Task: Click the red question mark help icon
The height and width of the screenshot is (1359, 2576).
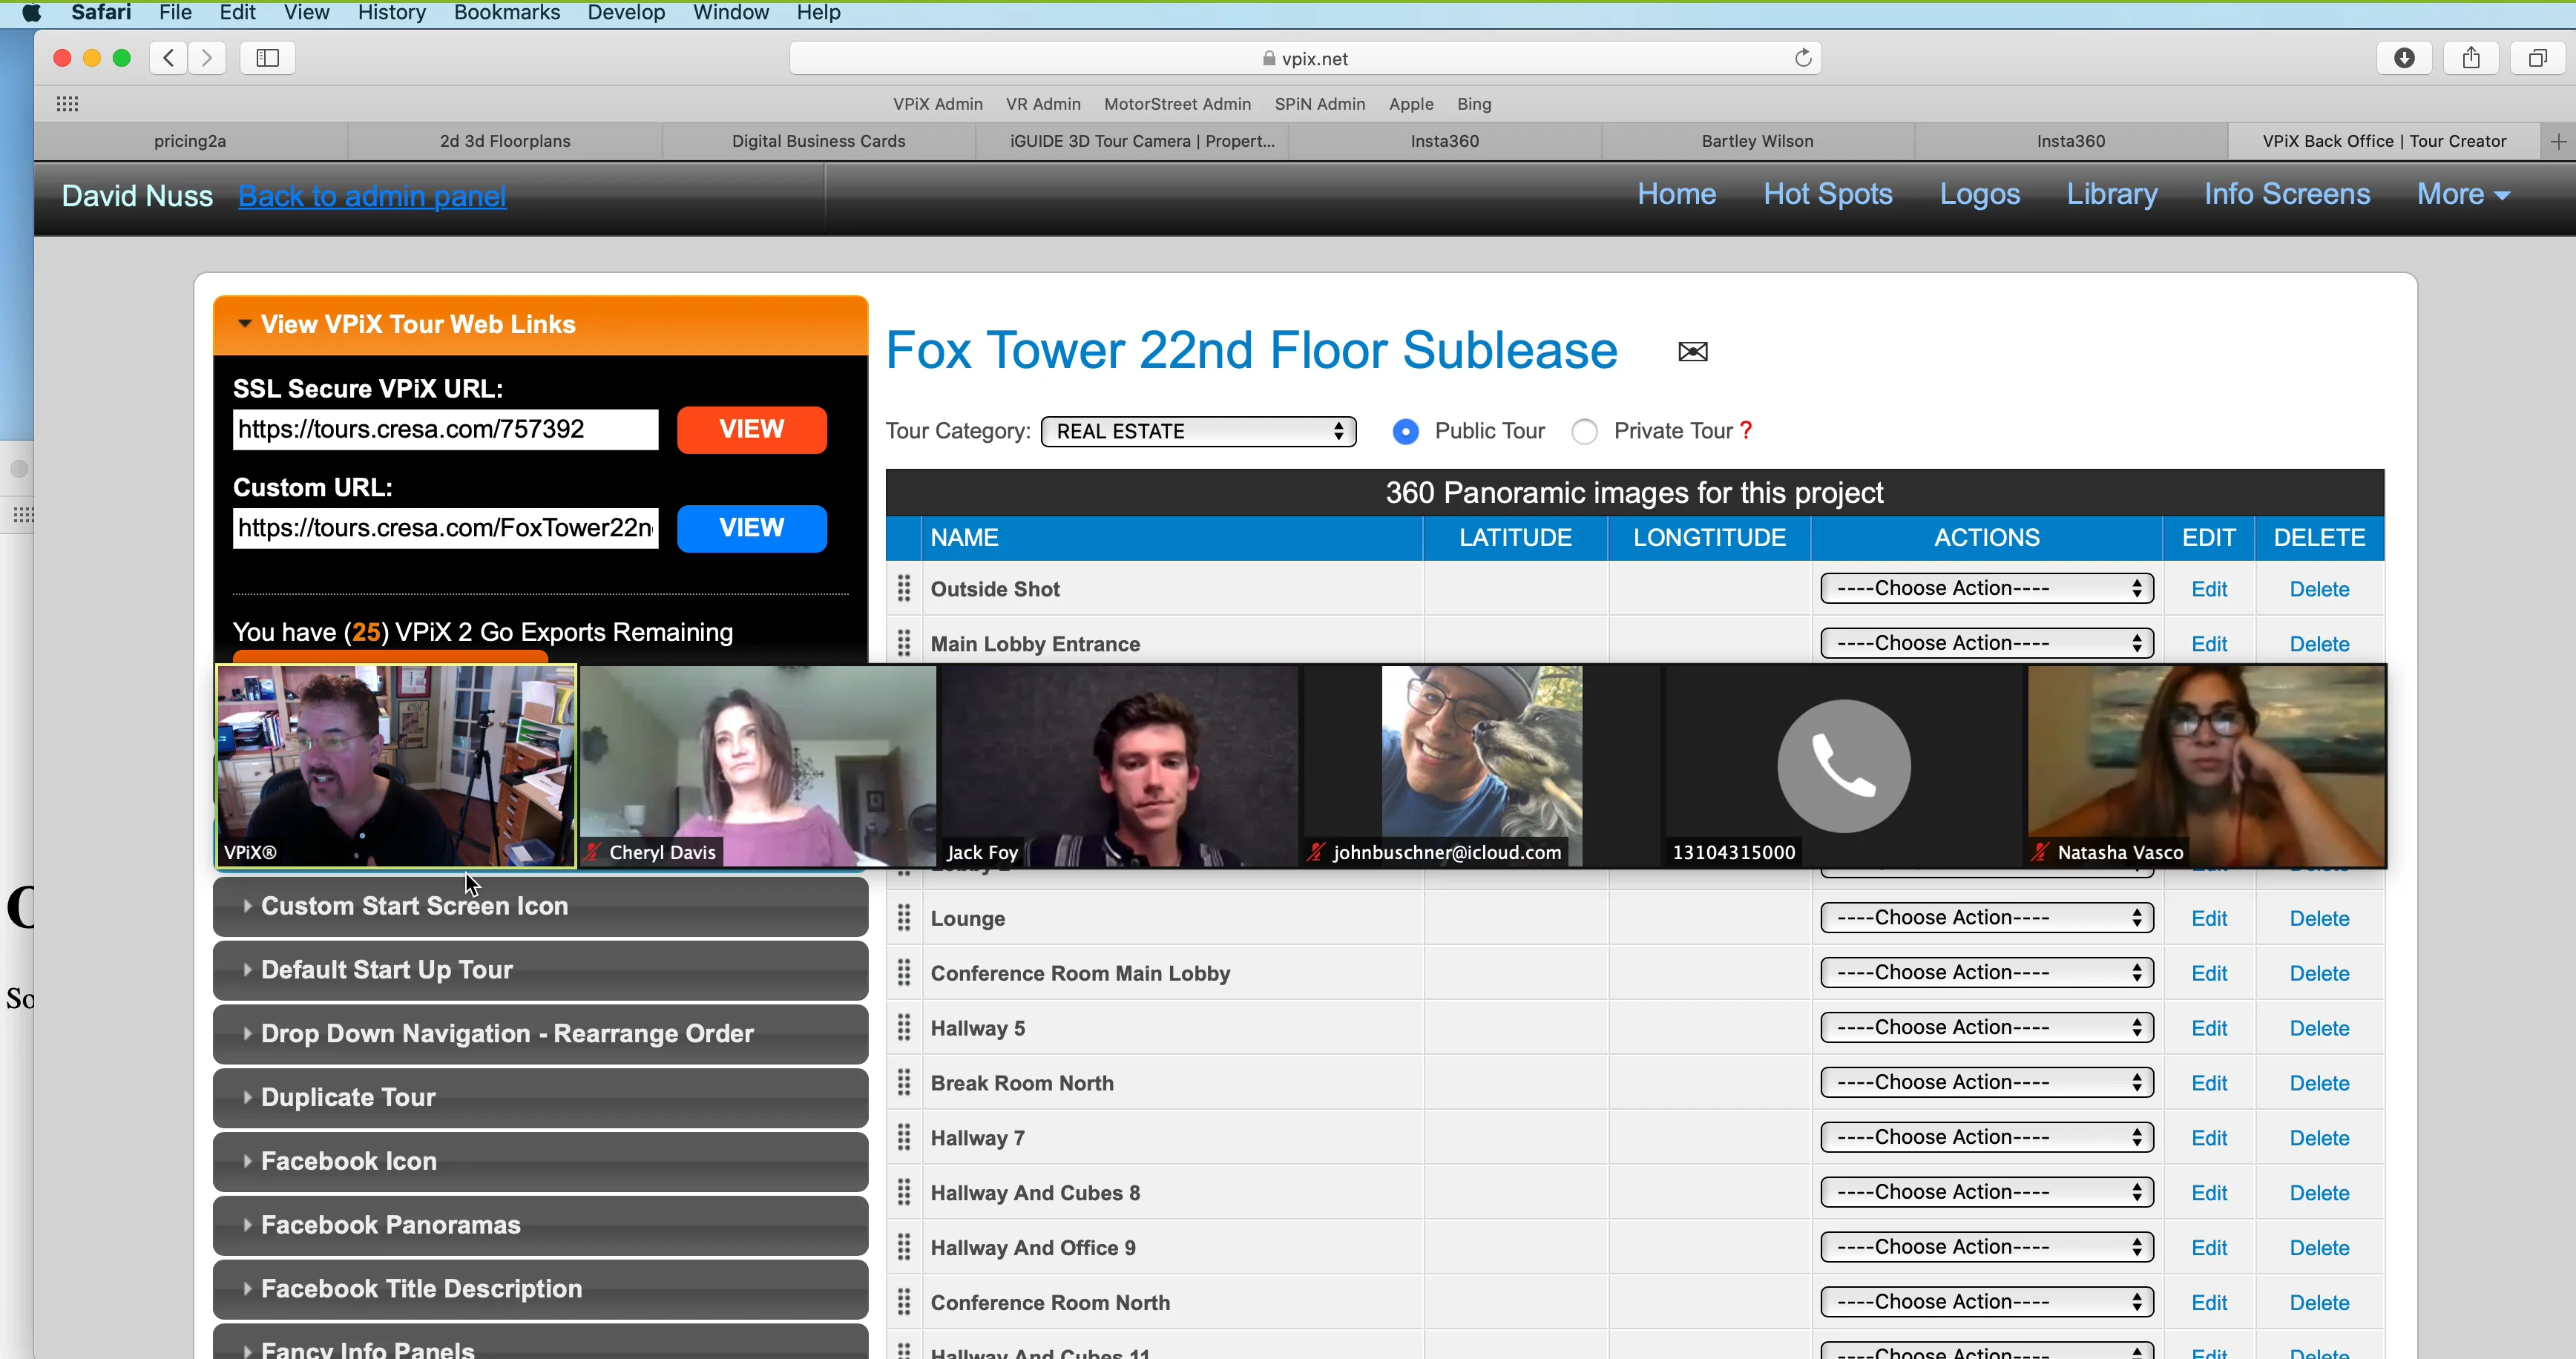Action: coord(1746,431)
